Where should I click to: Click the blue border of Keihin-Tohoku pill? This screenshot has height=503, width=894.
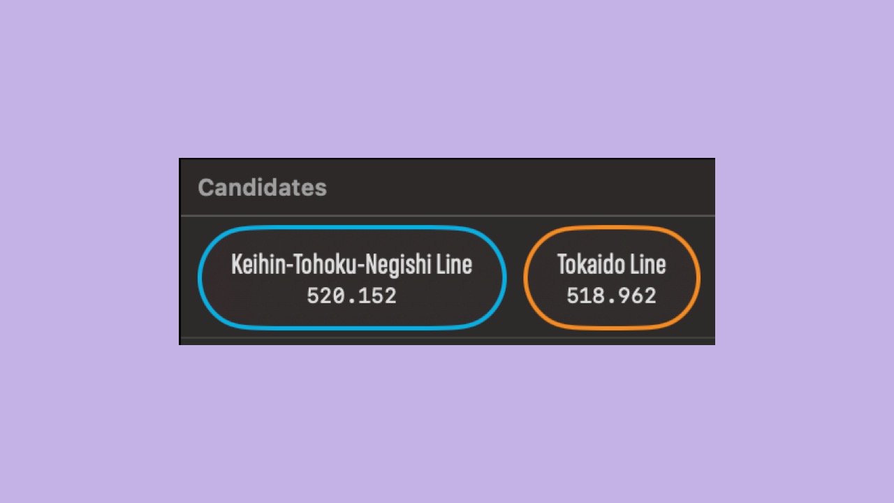click(x=352, y=228)
